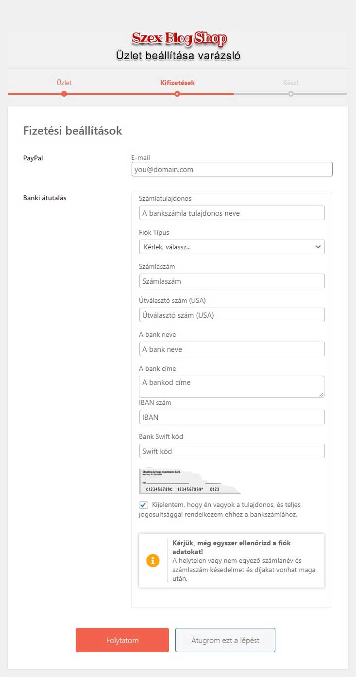Click into the Számlaszám input field

point(232,281)
